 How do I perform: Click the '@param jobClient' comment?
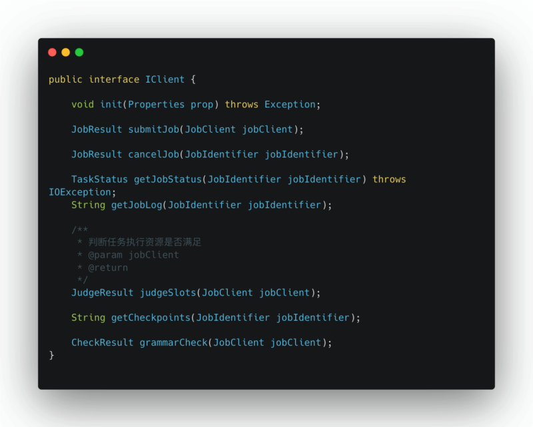pos(133,255)
